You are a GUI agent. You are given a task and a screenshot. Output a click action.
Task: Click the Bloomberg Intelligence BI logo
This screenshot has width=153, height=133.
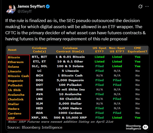[145, 127]
